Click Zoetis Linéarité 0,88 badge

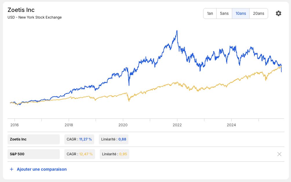point(114,139)
